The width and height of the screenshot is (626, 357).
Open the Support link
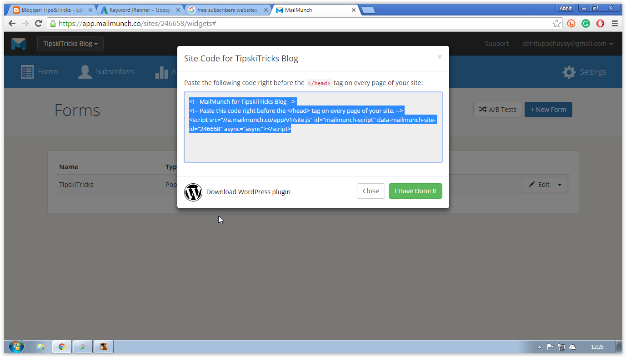pyautogui.click(x=496, y=44)
